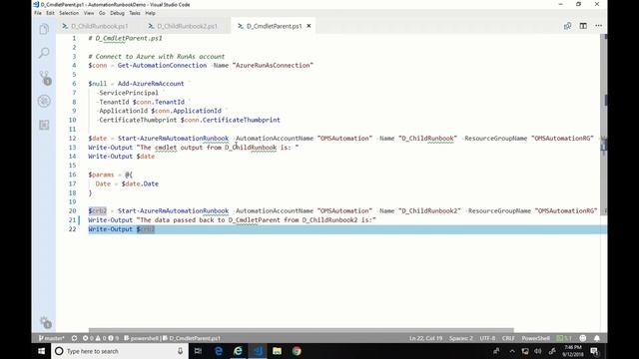Open the Debug view in activity bar
Screen dimensions: 639x359
[44, 101]
